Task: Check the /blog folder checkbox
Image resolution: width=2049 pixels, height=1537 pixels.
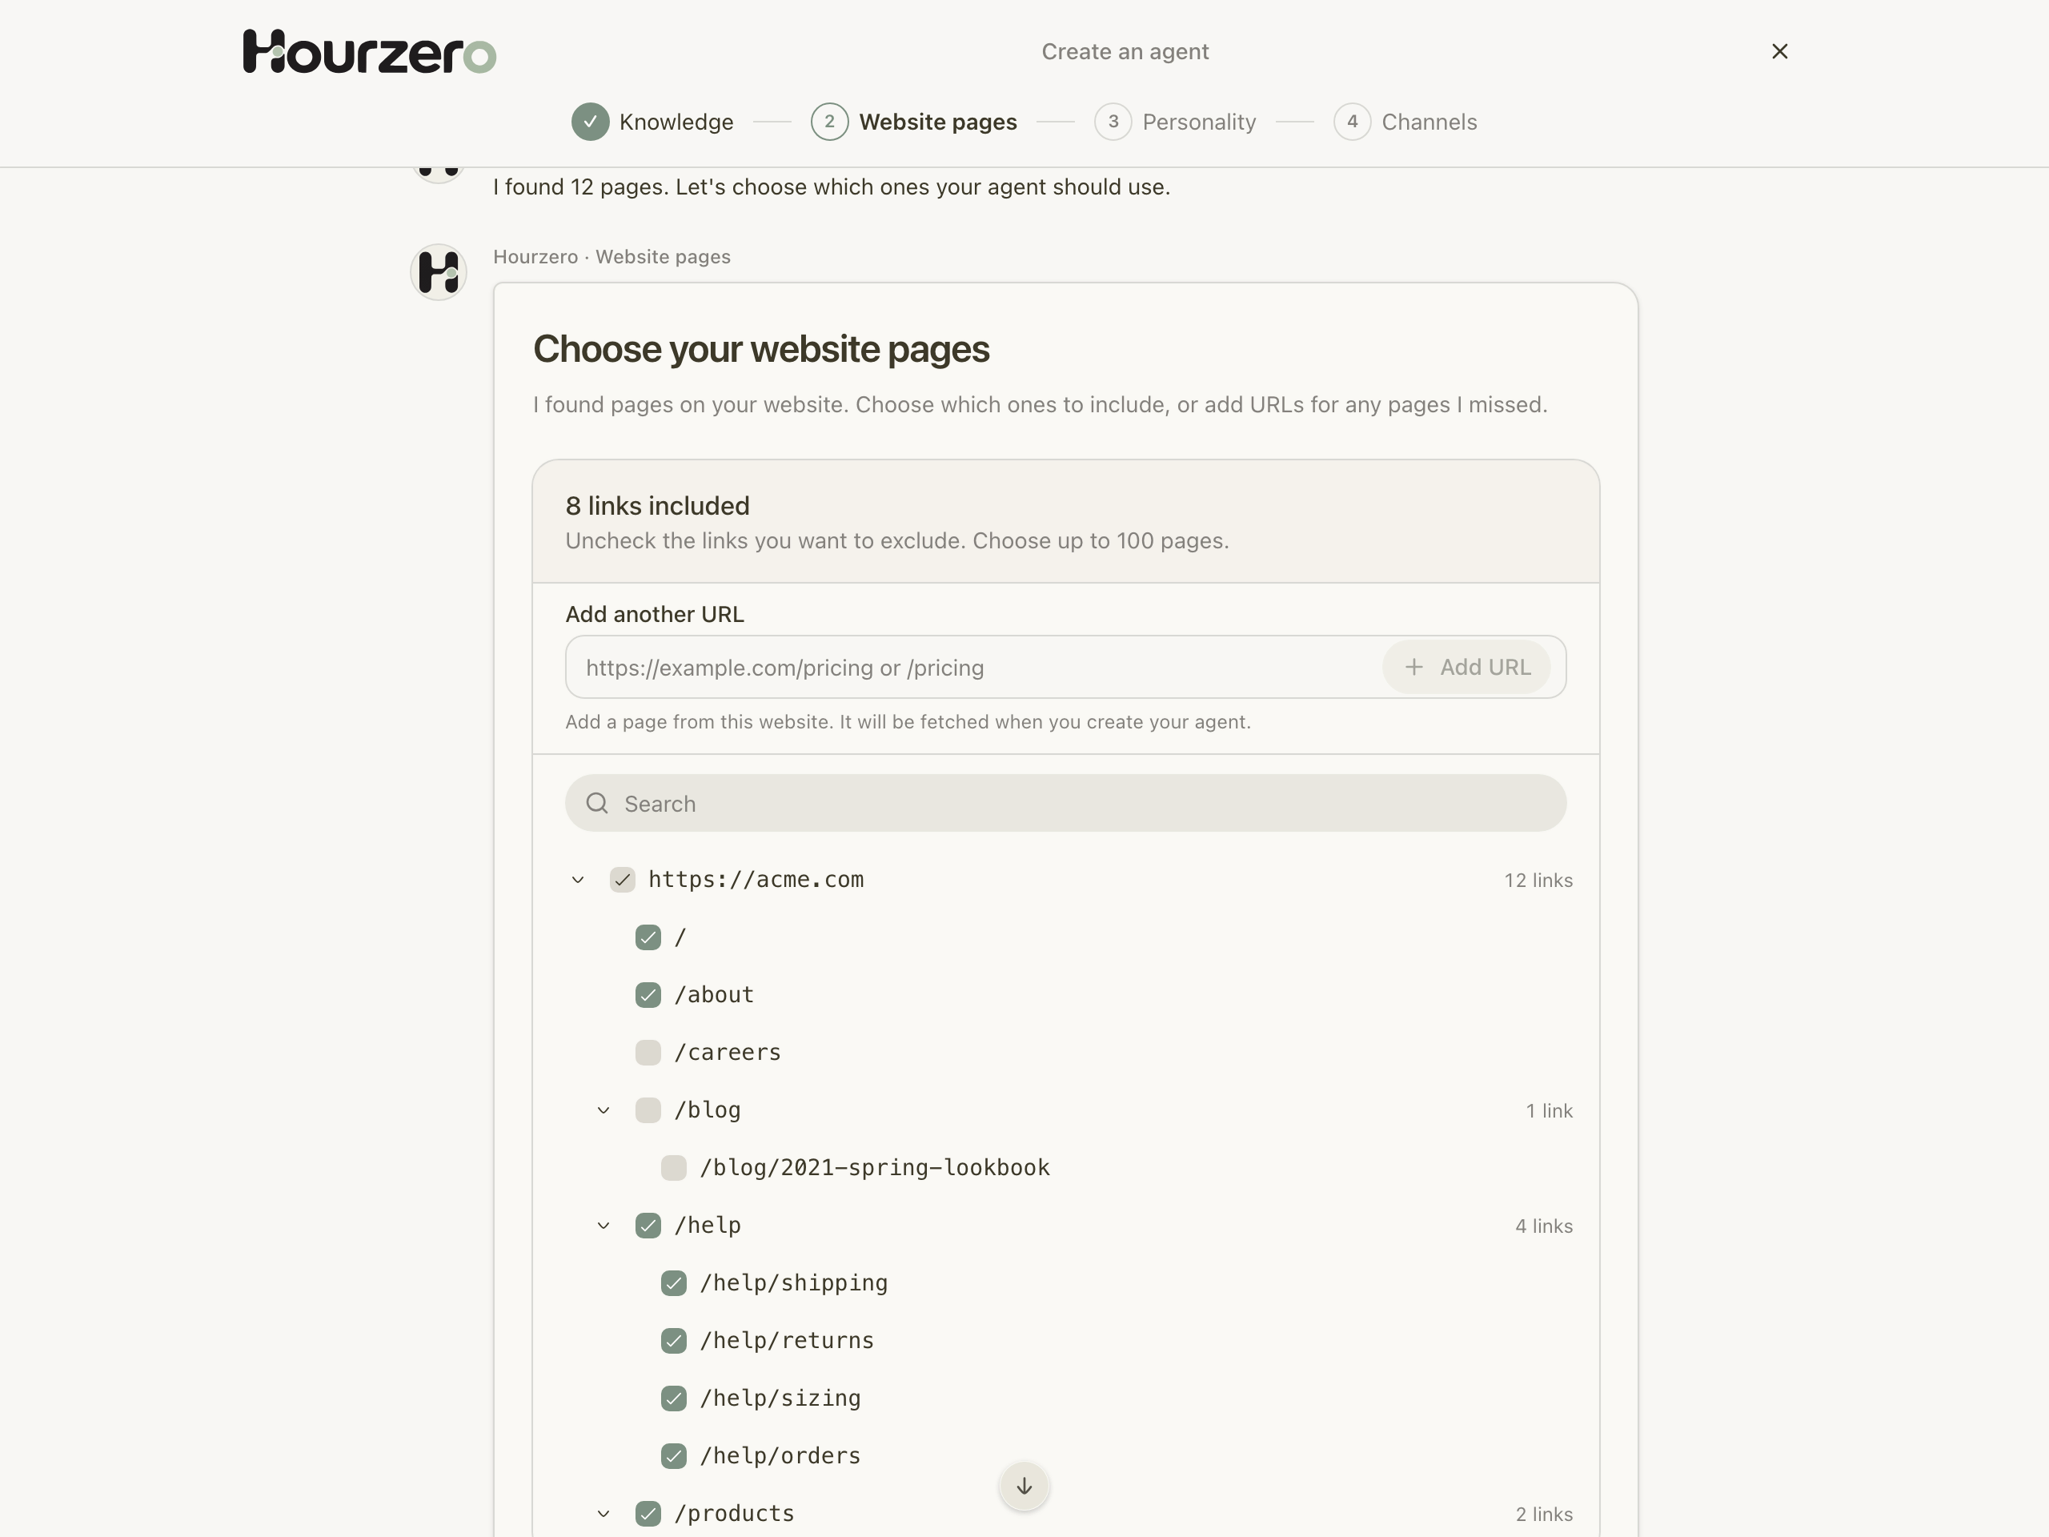Action: [648, 1110]
